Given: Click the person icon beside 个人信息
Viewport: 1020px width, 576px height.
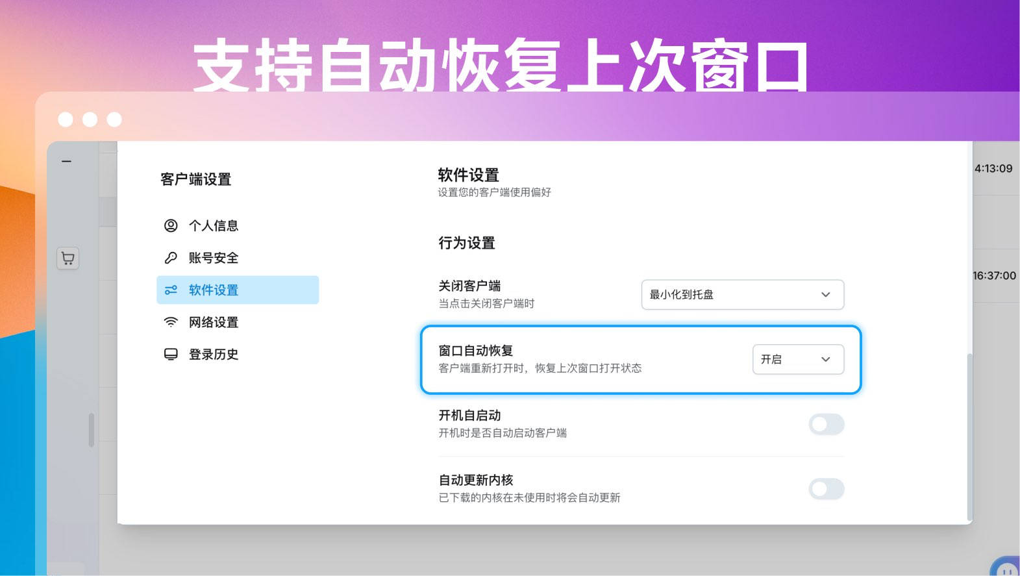Looking at the screenshot, I should click(x=171, y=225).
